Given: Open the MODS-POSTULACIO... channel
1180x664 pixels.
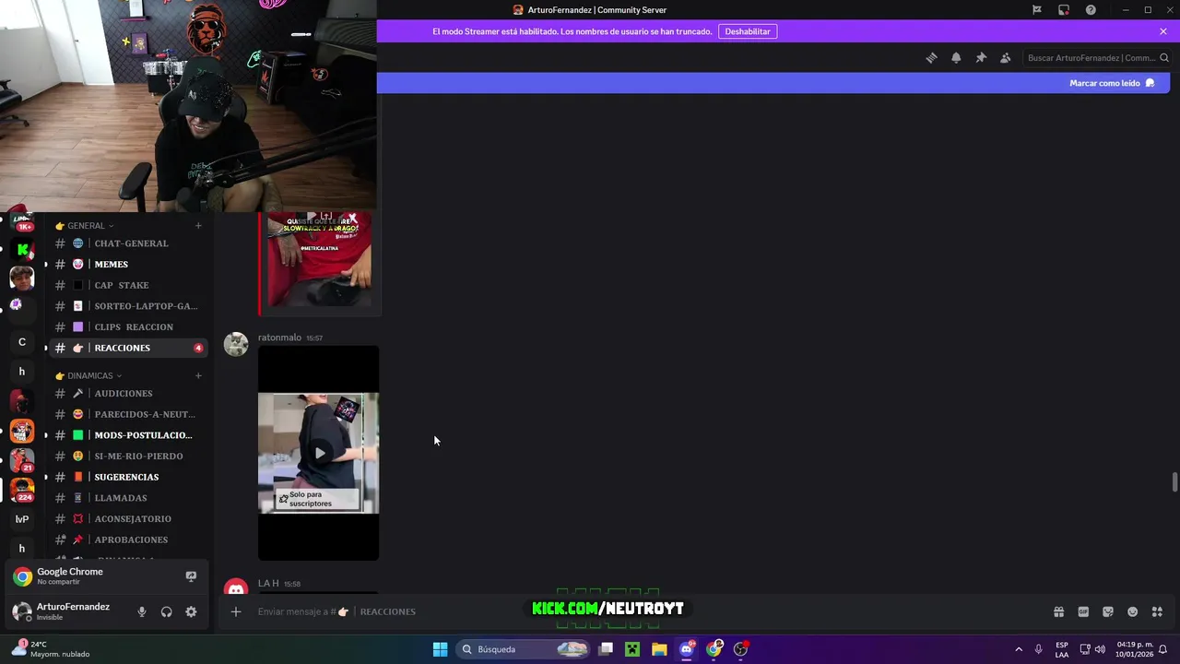Looking at the screenshot, I should (x=128, y=435).
